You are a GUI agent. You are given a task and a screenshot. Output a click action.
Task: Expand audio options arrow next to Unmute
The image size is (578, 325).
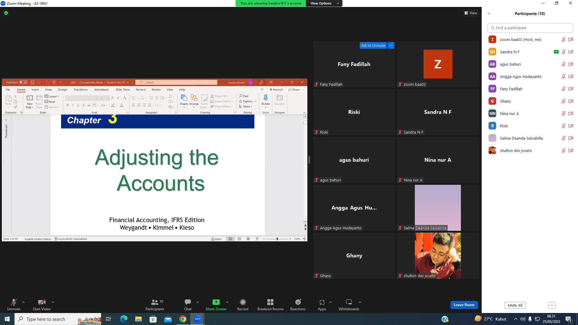tap(23, 302)
